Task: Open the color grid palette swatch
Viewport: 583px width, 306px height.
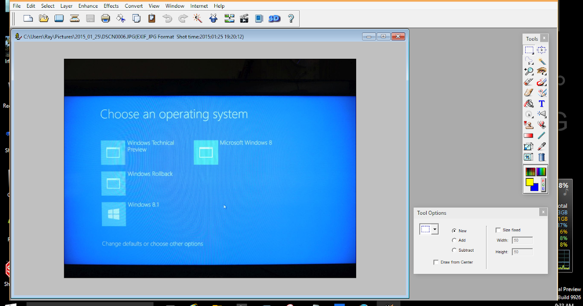Action: click(530, 171)
